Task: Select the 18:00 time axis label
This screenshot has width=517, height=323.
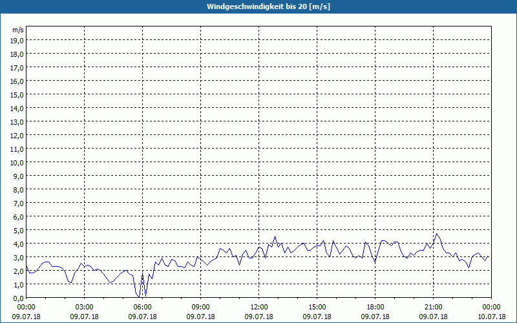Action: (375, 307)
